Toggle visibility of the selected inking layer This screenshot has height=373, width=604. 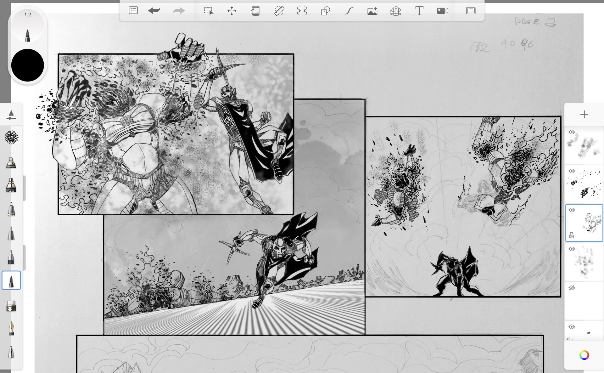(x=572, y=210)
